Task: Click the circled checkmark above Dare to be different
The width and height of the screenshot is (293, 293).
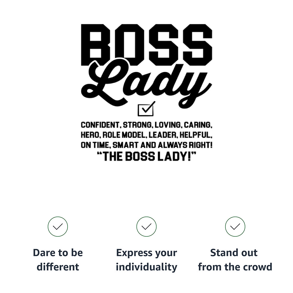Action: 58,227
